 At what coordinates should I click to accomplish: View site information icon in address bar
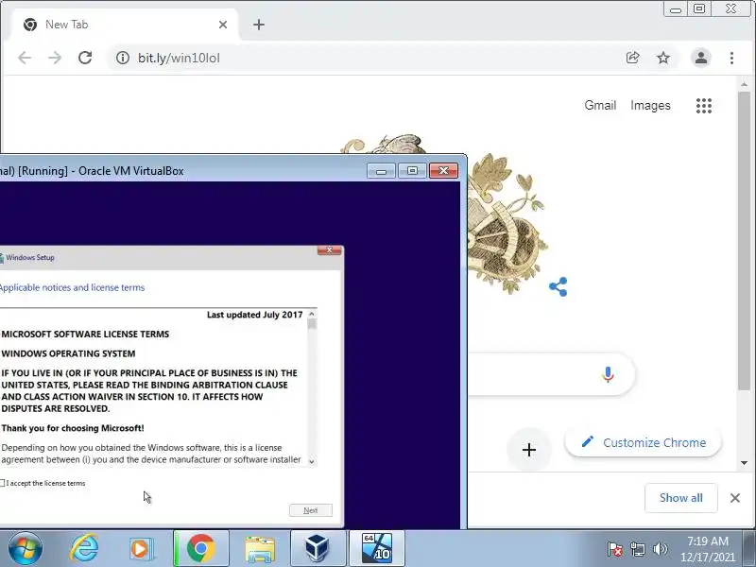click(123, 58)
